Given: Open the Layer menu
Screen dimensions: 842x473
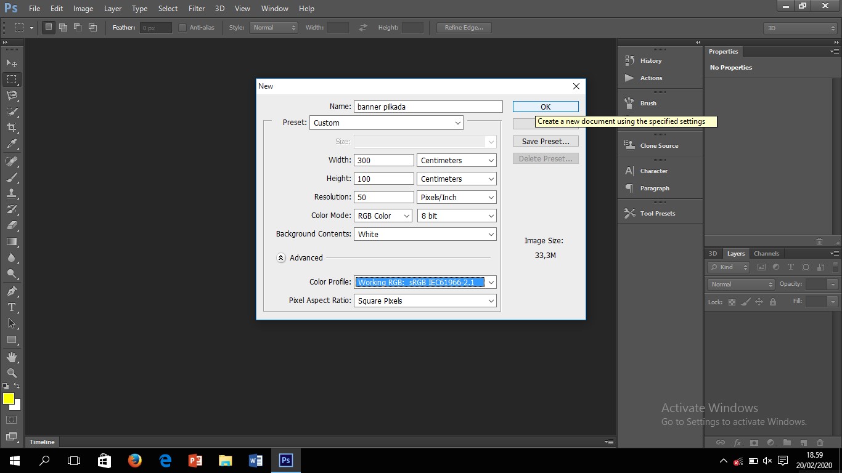Looking at the screenshot, I should tap(113, 9).
